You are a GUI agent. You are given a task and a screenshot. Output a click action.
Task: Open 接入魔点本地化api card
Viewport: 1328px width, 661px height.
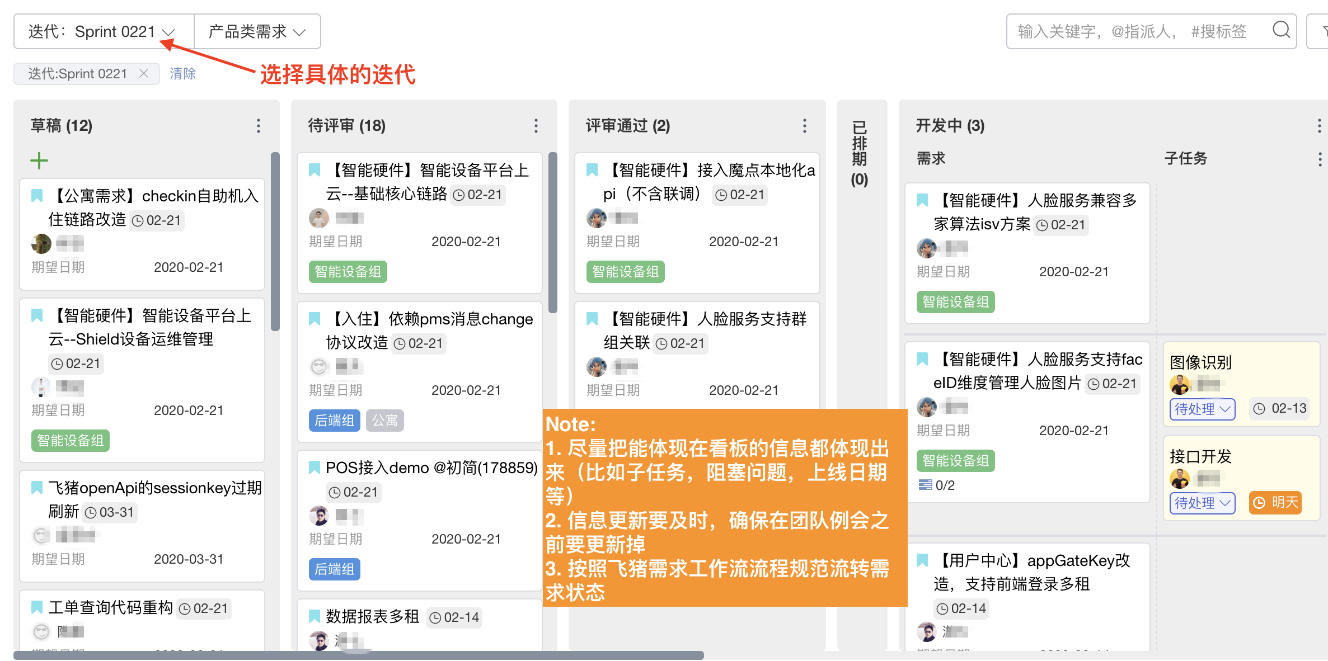point(697,223)
